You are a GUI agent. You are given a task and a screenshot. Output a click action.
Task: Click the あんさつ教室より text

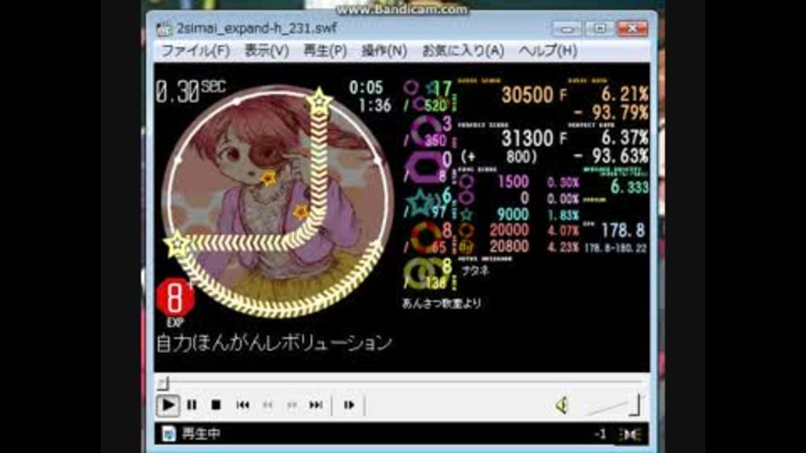coord(441,304)
